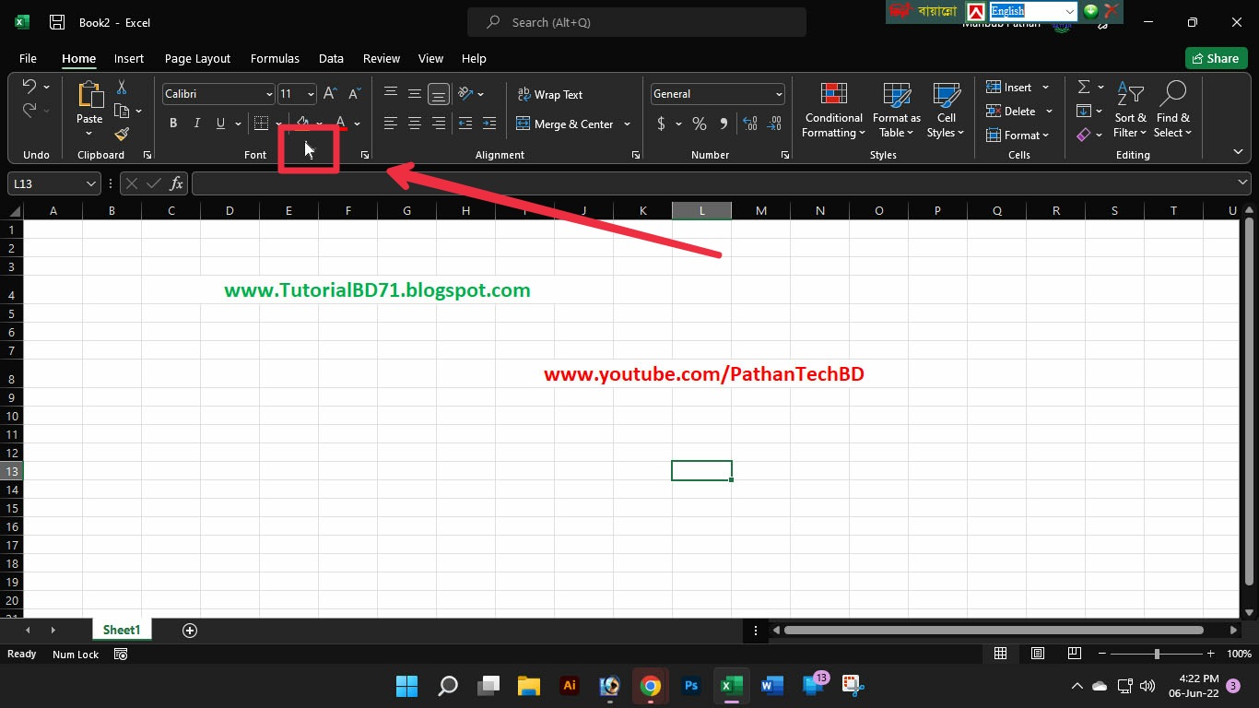Image resolution: width=1259 pixels, height=708 pixels.
Task: Toggle Bold formatting
Action: click(172, 124)
